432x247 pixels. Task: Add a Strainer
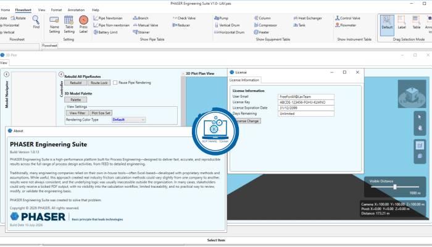click(x=141, y=32)
